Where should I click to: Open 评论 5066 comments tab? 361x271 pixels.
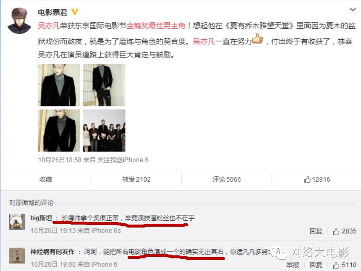(x=227, y=179)
